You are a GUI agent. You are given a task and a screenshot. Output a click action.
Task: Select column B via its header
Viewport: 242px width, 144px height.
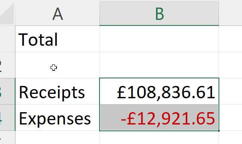coord(159,13)
